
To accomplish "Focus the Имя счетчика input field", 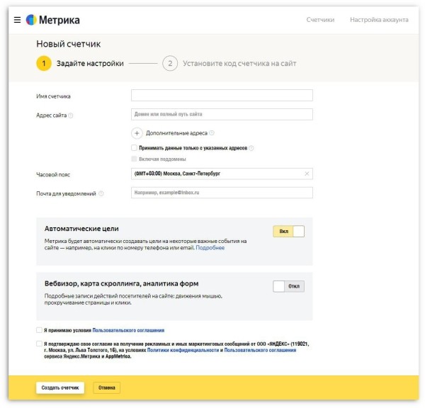I will click(222, 95).
